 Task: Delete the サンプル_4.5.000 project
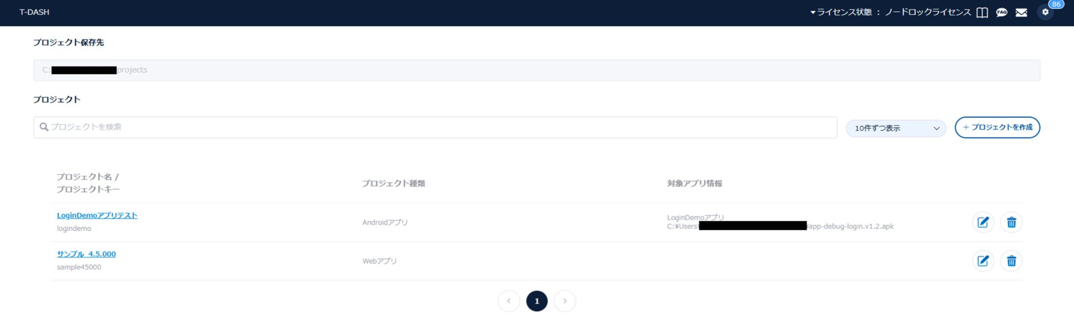1011,261
